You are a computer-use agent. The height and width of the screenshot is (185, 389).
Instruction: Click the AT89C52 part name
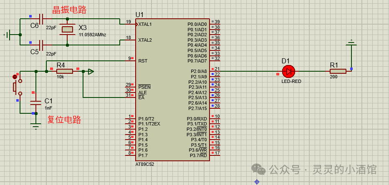(x=145, y=164)
